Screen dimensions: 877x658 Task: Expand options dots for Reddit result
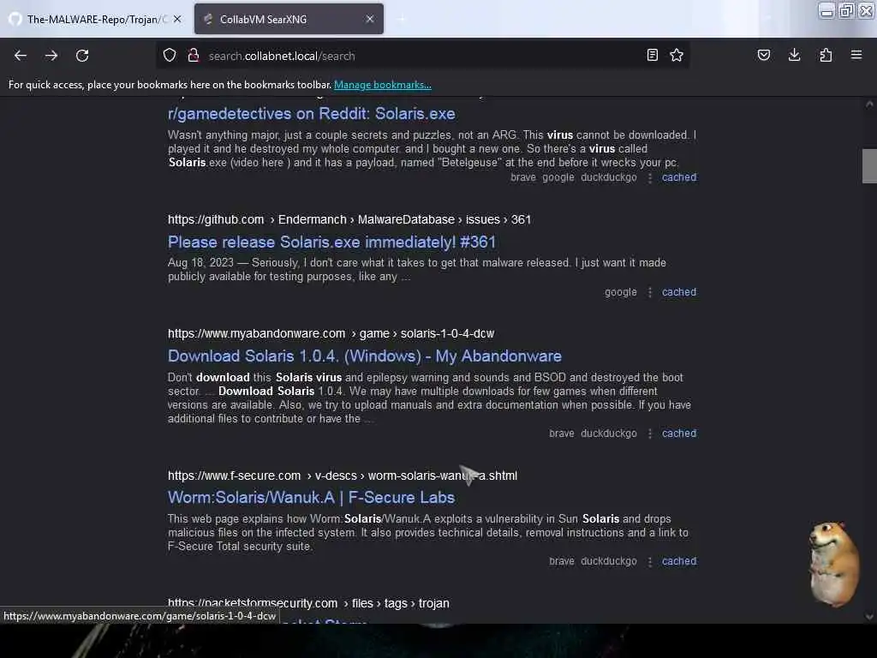coord(650,178)
